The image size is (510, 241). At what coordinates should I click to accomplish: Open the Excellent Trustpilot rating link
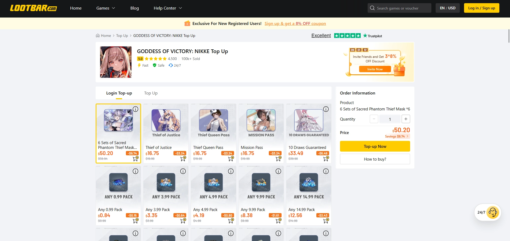[321, 36]
